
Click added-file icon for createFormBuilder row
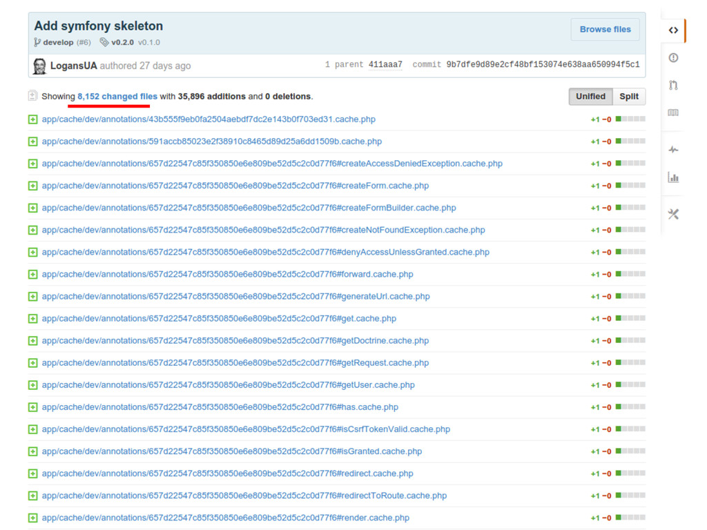(33, 208)
